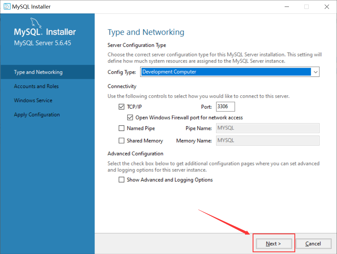
Task: Uncheck Open Windows Firewall port option
Action: 130,117
